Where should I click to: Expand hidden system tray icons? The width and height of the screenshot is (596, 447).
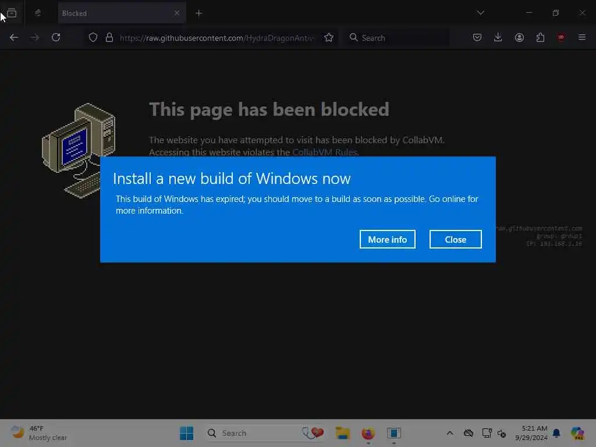point(450,433)
